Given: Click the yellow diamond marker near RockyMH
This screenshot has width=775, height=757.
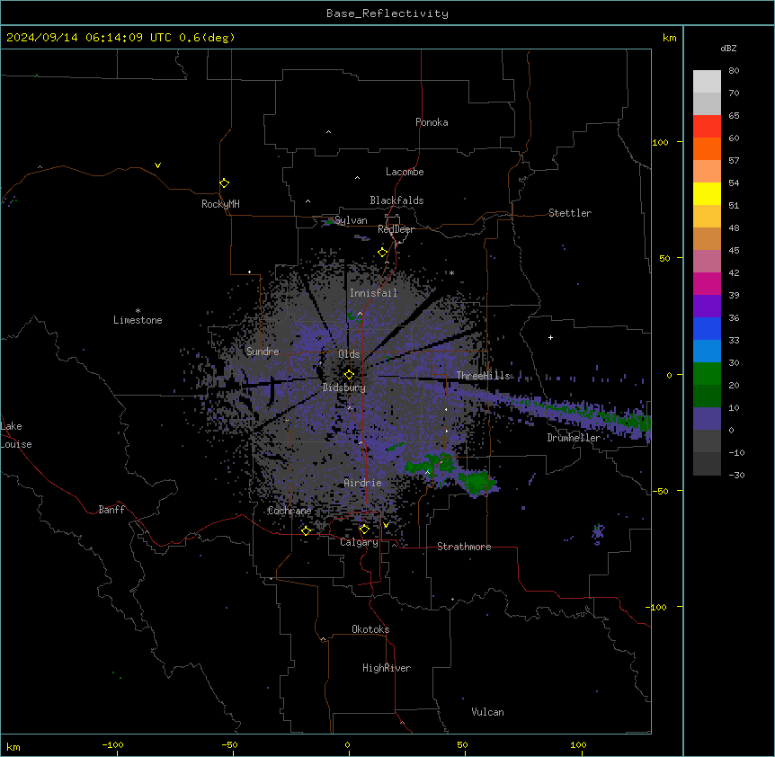Looking at the screenshot, I should (x=224, y=183).
